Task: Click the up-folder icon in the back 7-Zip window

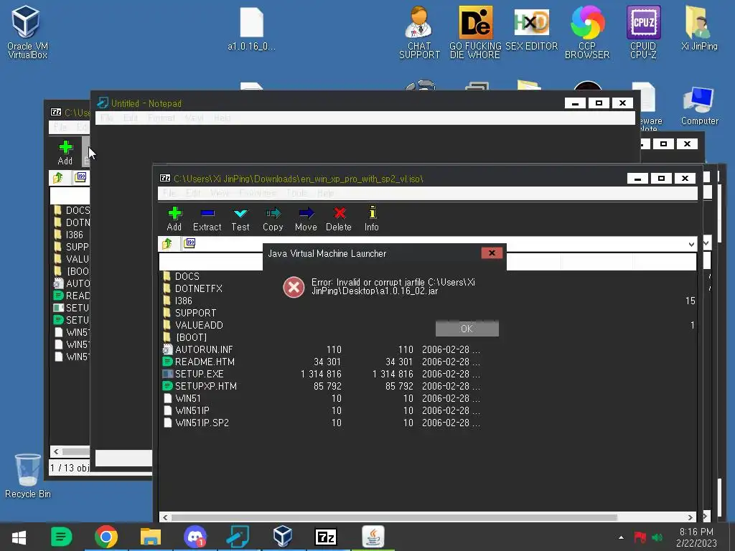Action: pos(58,178)
